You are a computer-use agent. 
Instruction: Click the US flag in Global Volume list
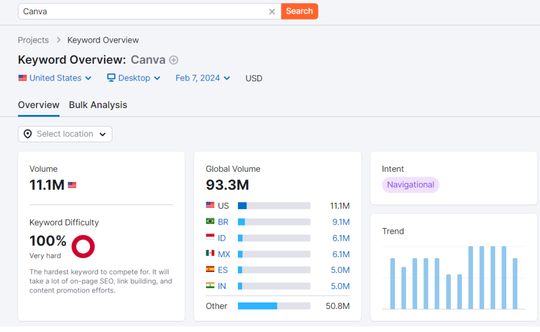tap(210, 205)
